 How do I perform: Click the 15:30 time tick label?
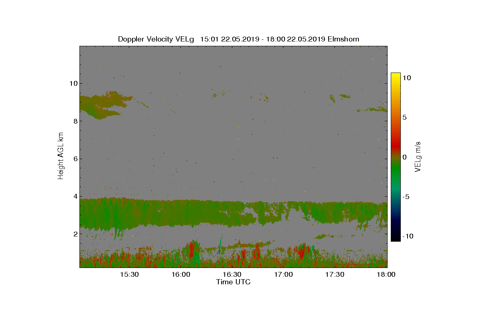tap(129, 274)
